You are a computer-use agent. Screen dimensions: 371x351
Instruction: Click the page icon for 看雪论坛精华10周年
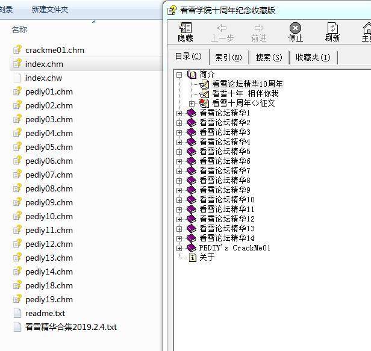pos(204,84)
